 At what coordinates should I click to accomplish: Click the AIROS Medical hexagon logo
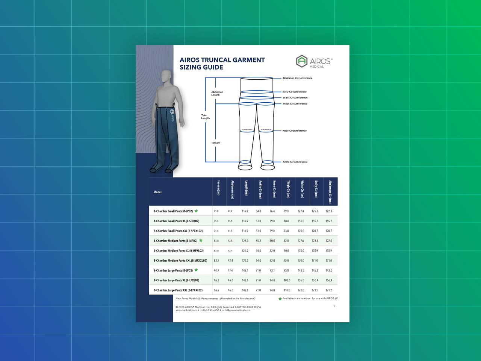click(302, 61)
